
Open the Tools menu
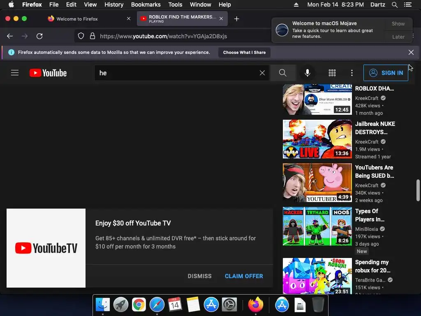175,5
